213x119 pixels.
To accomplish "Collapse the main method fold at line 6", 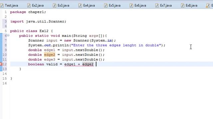I will [x=8, y=35].
